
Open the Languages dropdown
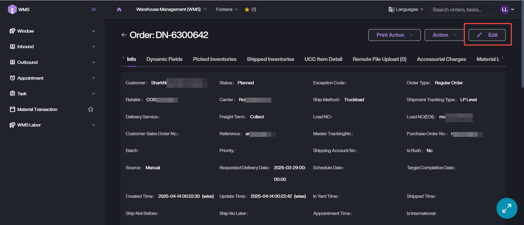(406, 10)
